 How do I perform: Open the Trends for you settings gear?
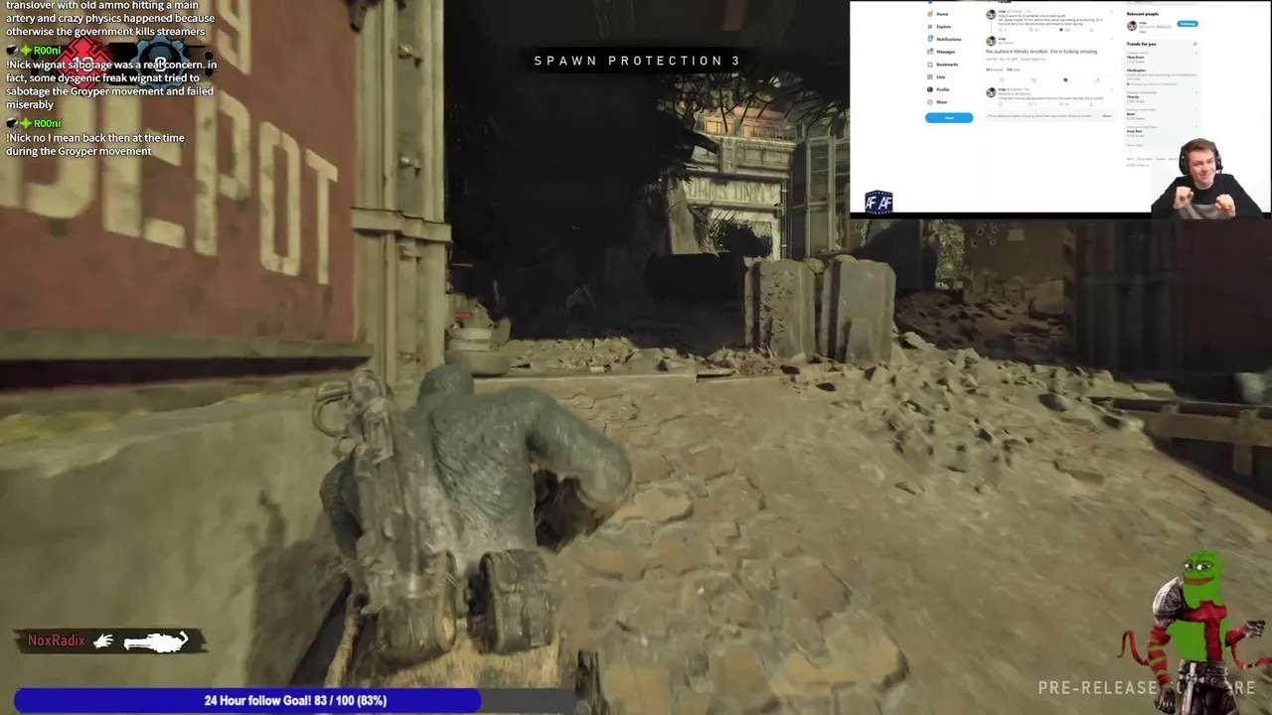tap(1194, 44)
